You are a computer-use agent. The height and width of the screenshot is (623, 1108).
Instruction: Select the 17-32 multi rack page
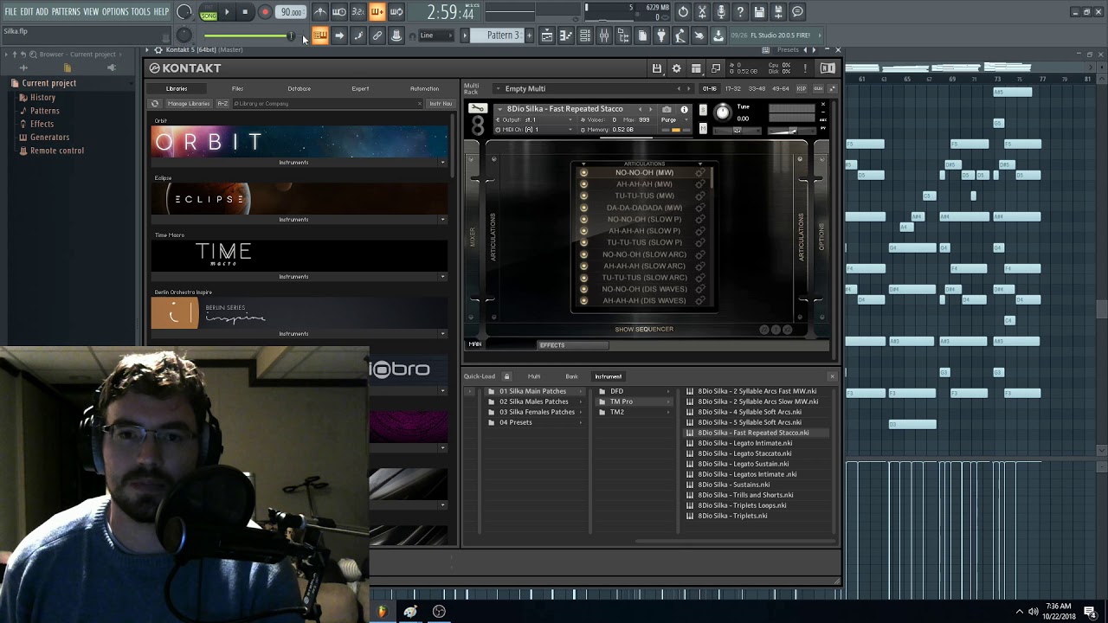733,88
